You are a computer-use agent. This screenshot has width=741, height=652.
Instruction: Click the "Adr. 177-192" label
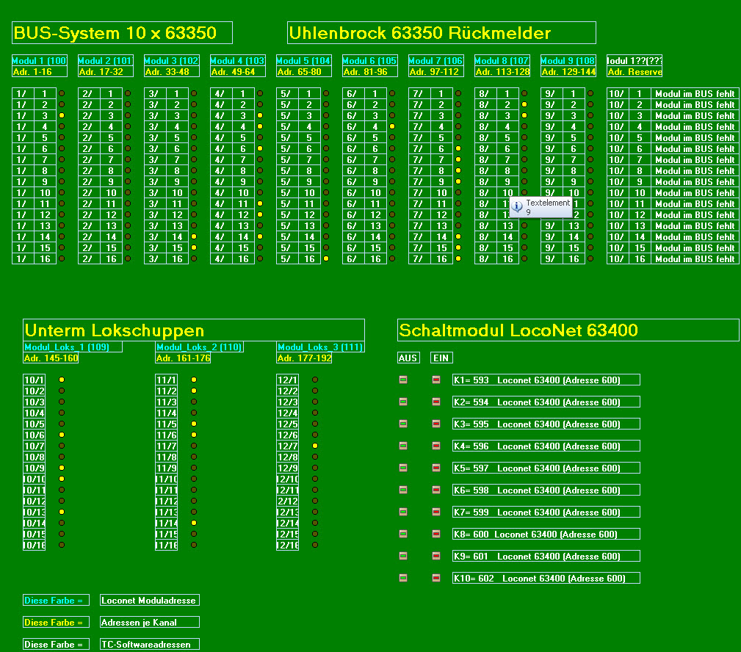[304, 358]
